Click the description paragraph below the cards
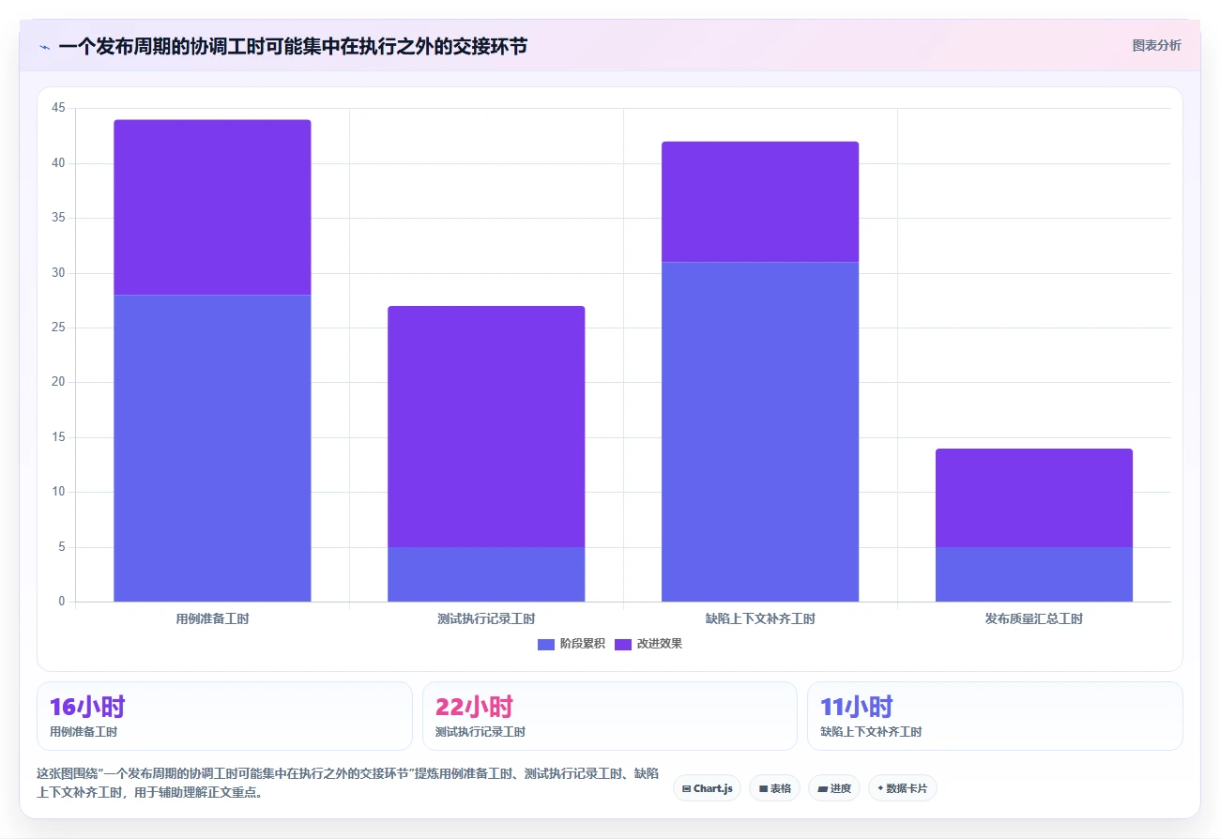 click(347, 783)
